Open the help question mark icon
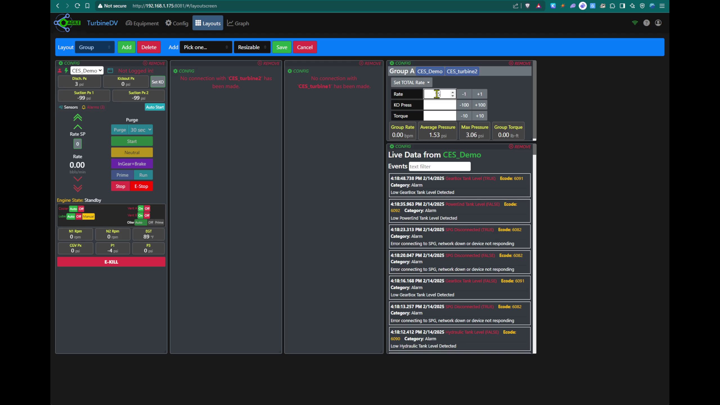 [647, 23]
